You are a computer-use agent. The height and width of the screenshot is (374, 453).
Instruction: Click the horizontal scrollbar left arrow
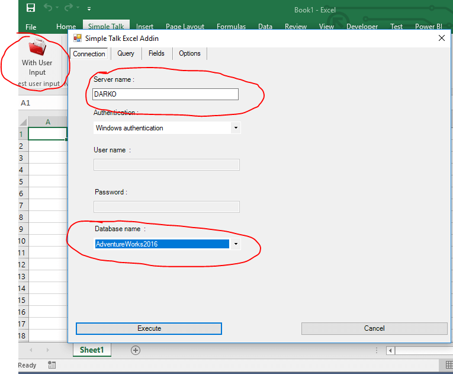[x=390, y=350]
